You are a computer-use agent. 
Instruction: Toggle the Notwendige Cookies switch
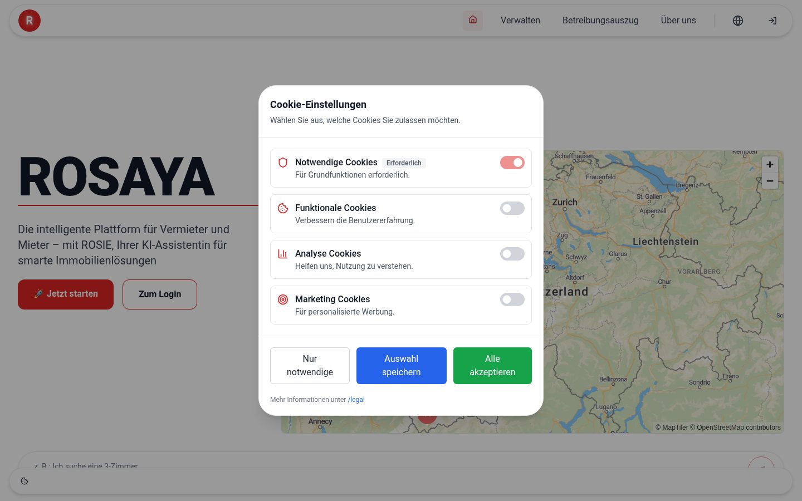tap(512, 163)
